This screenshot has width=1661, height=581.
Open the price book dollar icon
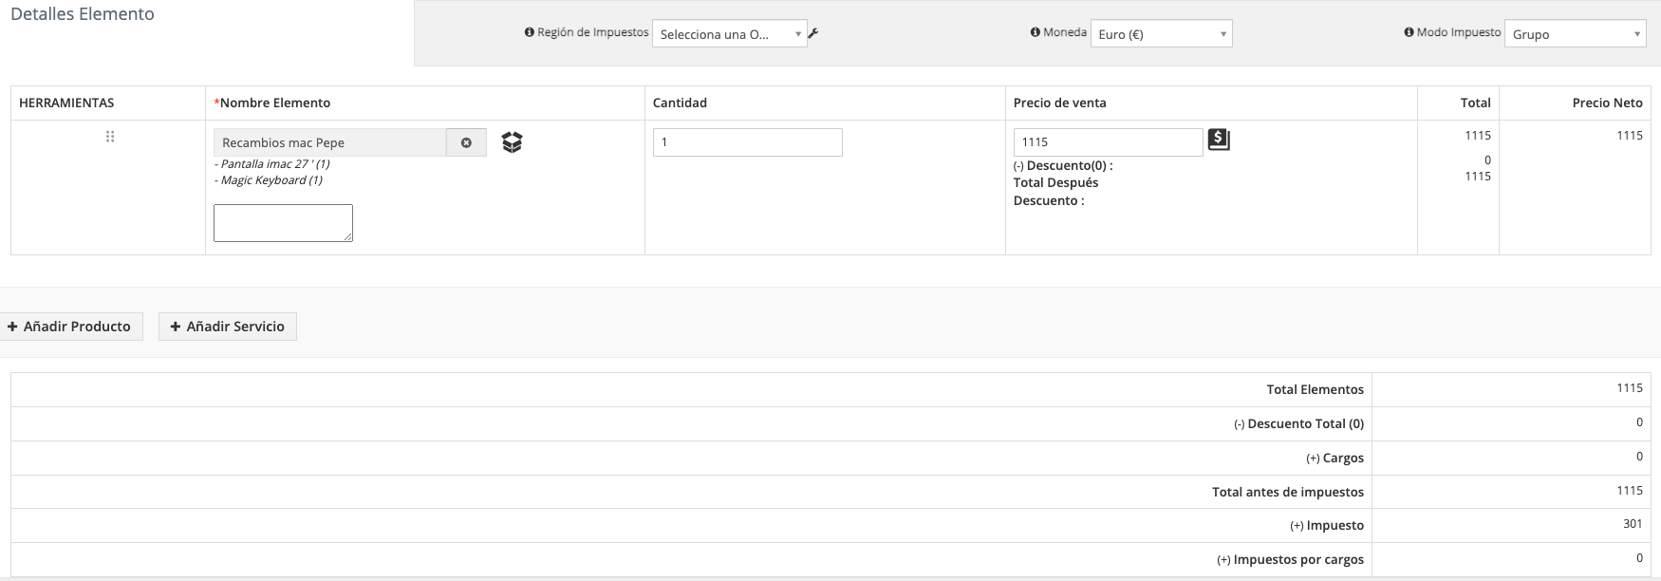pos(1219,141)
